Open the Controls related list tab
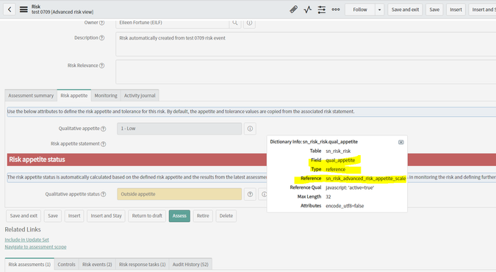The width and height of the screenshot is (496, 272). point(66,265)
